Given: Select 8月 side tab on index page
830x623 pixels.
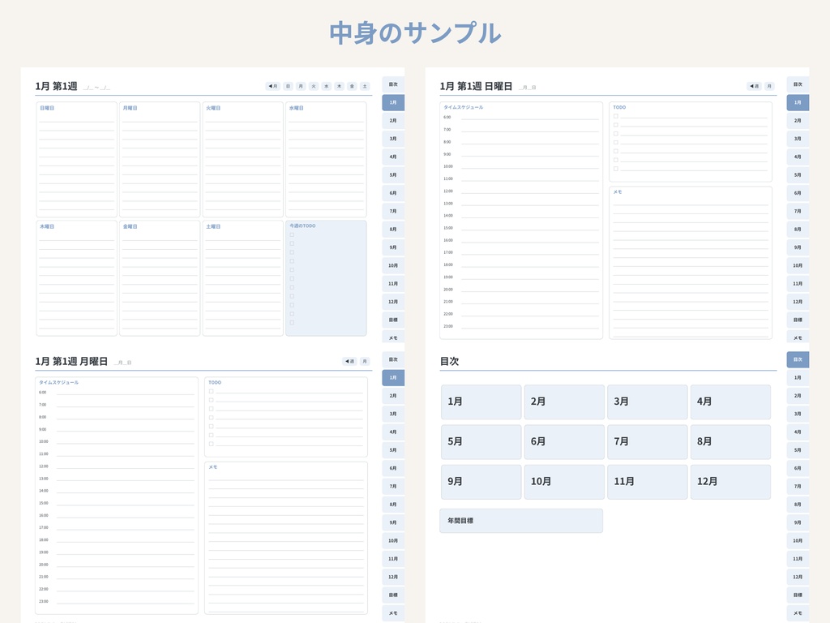Looking at the screenshot, I should pos(798,505).
